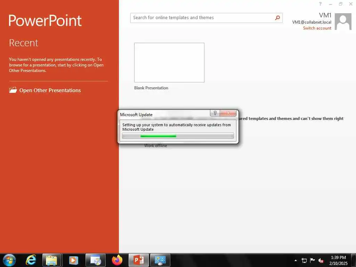The image size is (356, 267).
Task: Open the Control Panel taskbar item
Action: (160, 260)
